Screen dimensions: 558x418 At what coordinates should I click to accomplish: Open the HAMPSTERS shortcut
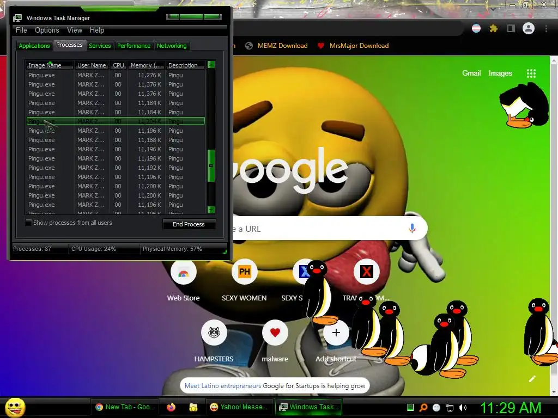(214, 333)
